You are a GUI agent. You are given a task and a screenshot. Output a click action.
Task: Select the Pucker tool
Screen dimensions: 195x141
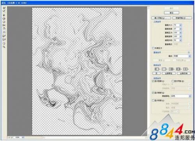tap(4, 18)
